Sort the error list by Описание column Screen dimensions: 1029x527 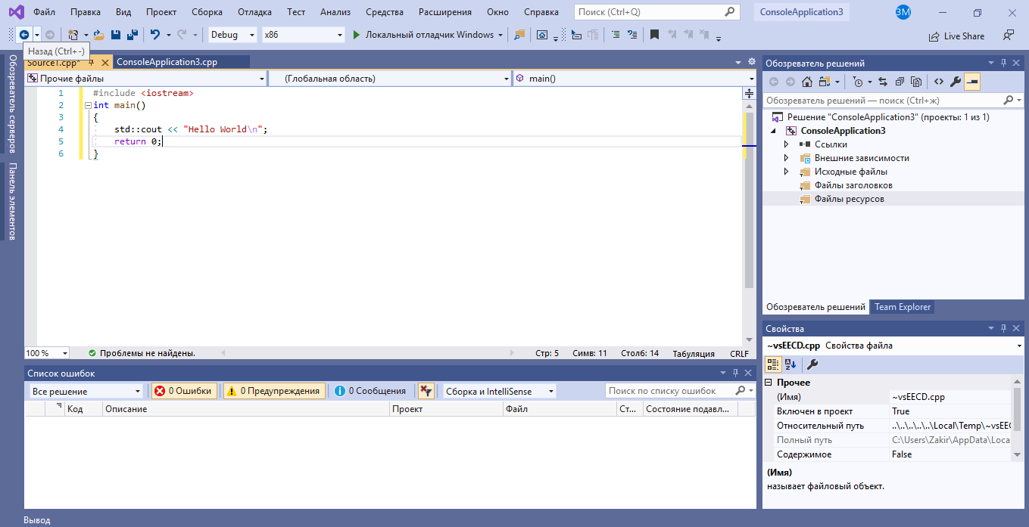pos(246,409)
